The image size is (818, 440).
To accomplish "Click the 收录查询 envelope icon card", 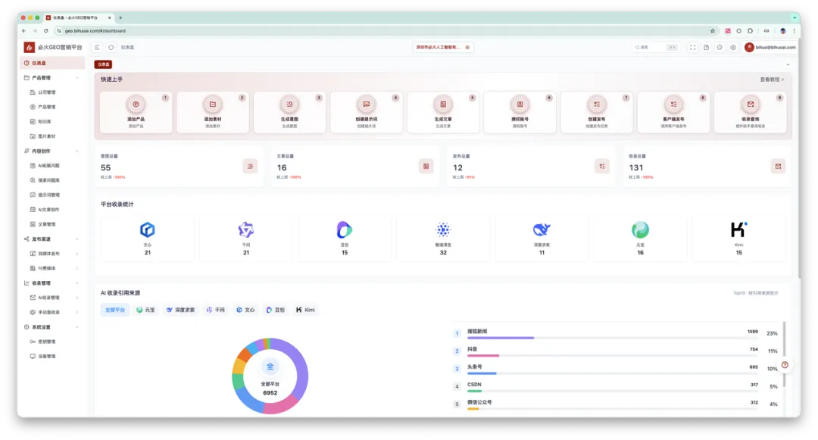I will (750, 105).
